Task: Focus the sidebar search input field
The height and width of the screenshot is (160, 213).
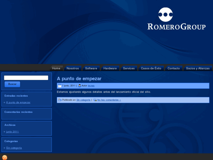Action: [x=26, y=78]
